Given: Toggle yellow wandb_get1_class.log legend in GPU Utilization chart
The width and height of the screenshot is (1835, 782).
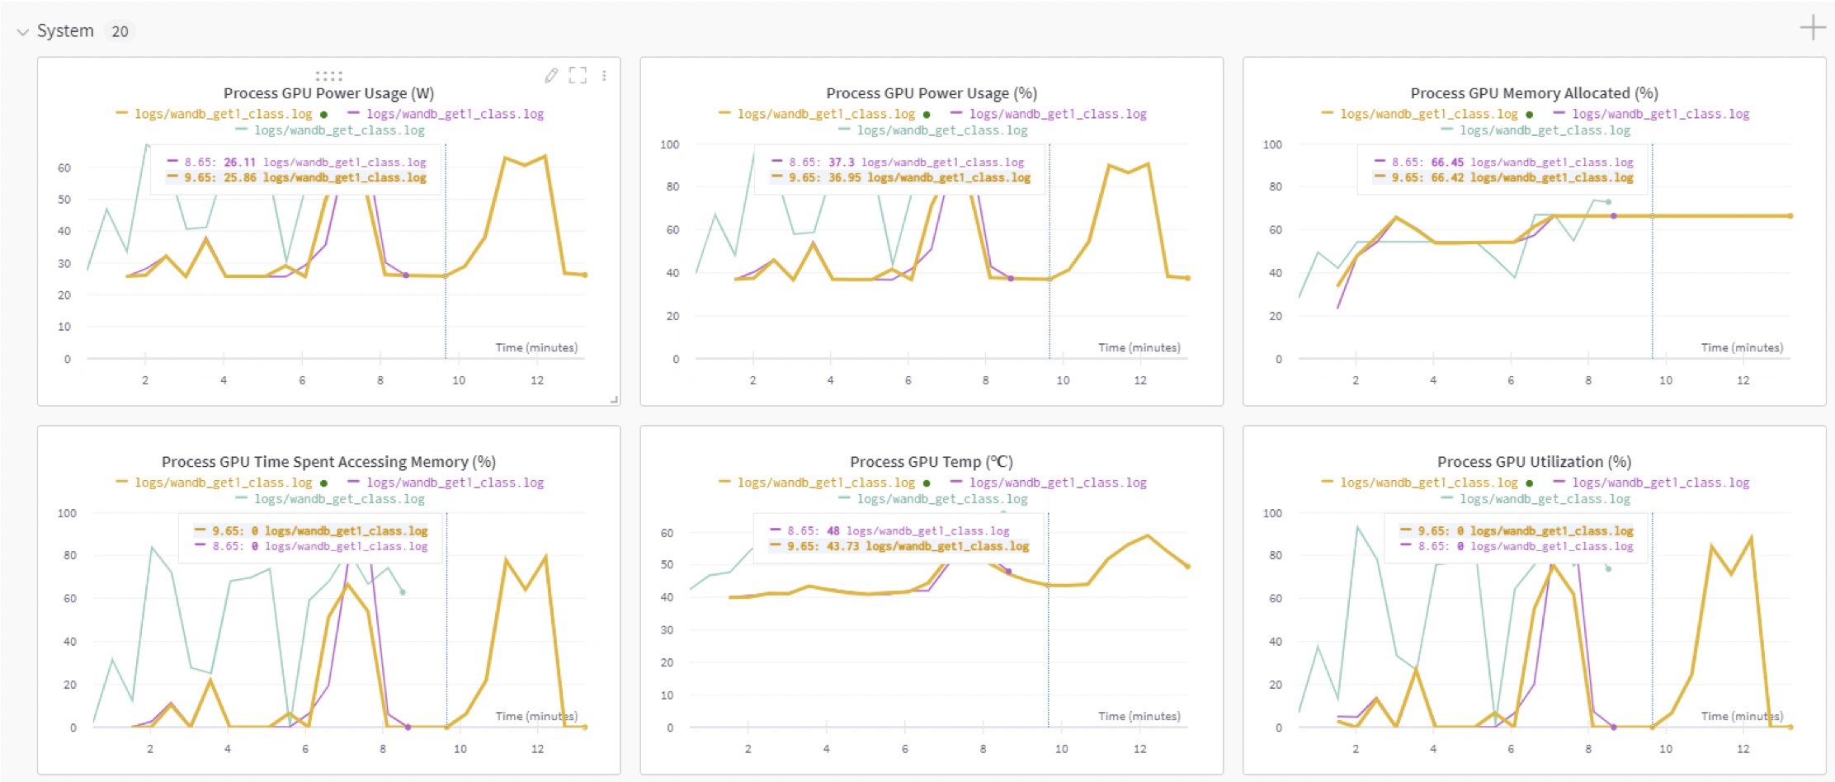Looking at the screenshot, I should (1420, 483).
